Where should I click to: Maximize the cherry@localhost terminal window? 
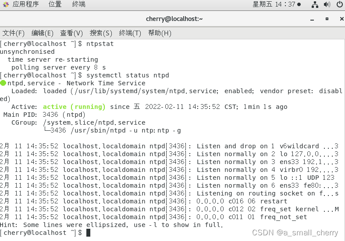(x=327, y=19)
